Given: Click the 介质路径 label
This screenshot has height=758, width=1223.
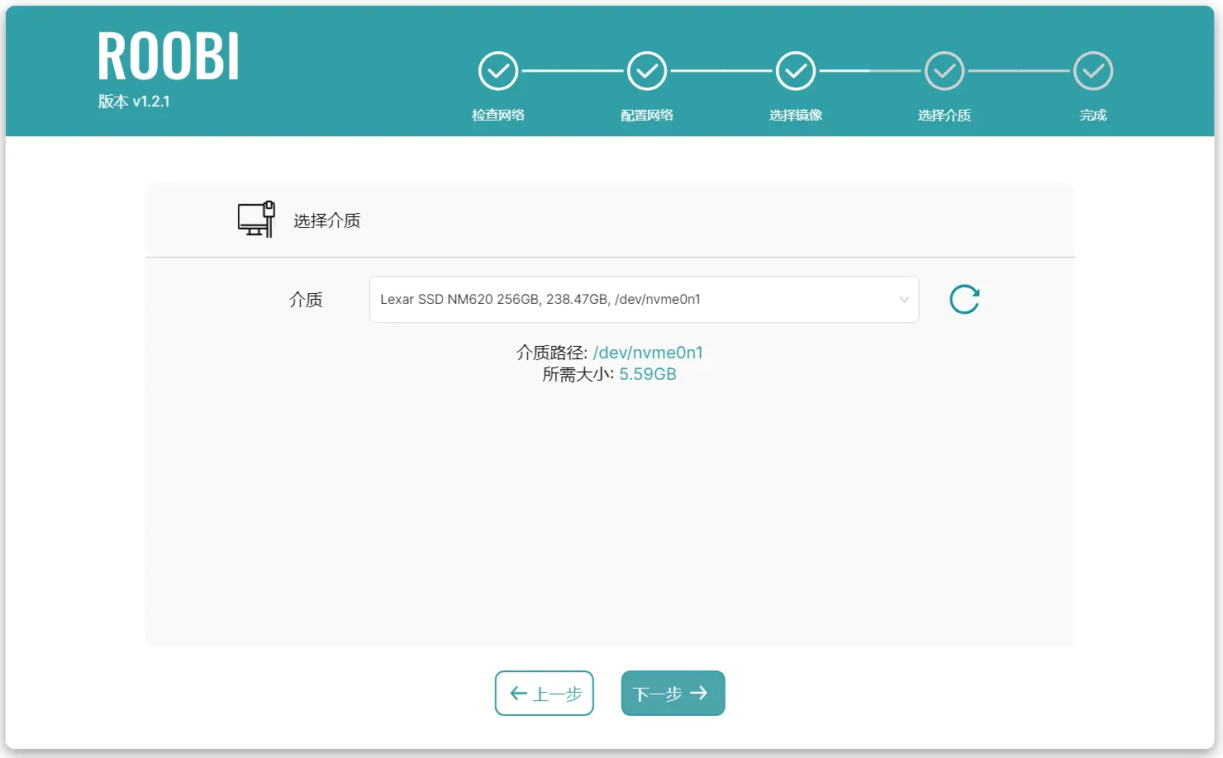Looking at the screenshot, I should pos(552,353).
